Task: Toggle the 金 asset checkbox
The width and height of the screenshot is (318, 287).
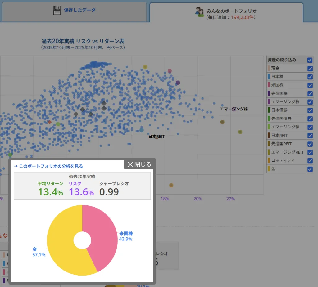Action: 310,169
